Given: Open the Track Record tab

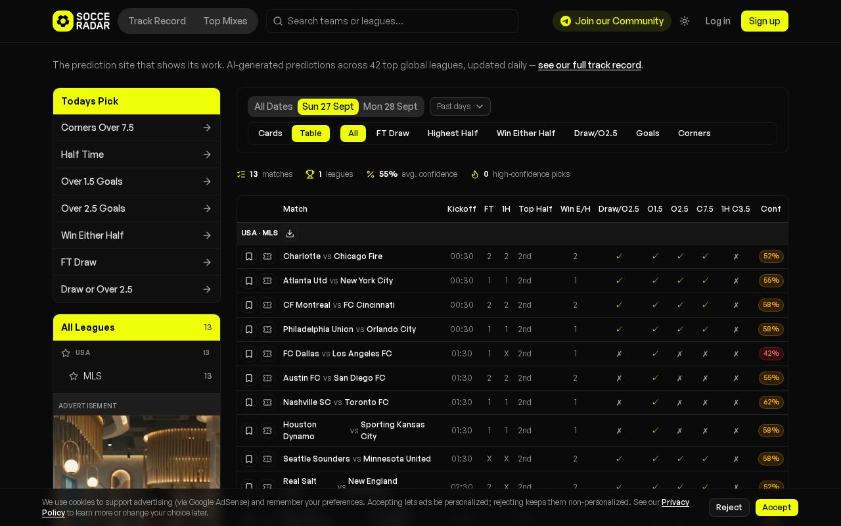Looking at the screenshot, I should [x=157, y=21].
